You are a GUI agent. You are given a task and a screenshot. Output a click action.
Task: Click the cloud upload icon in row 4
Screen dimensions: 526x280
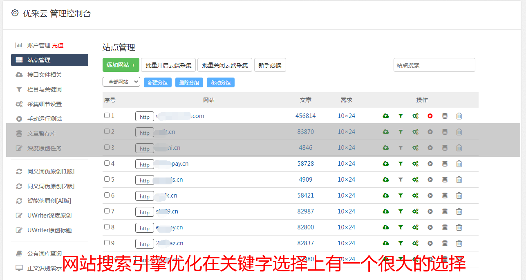[x=386, y=164]
